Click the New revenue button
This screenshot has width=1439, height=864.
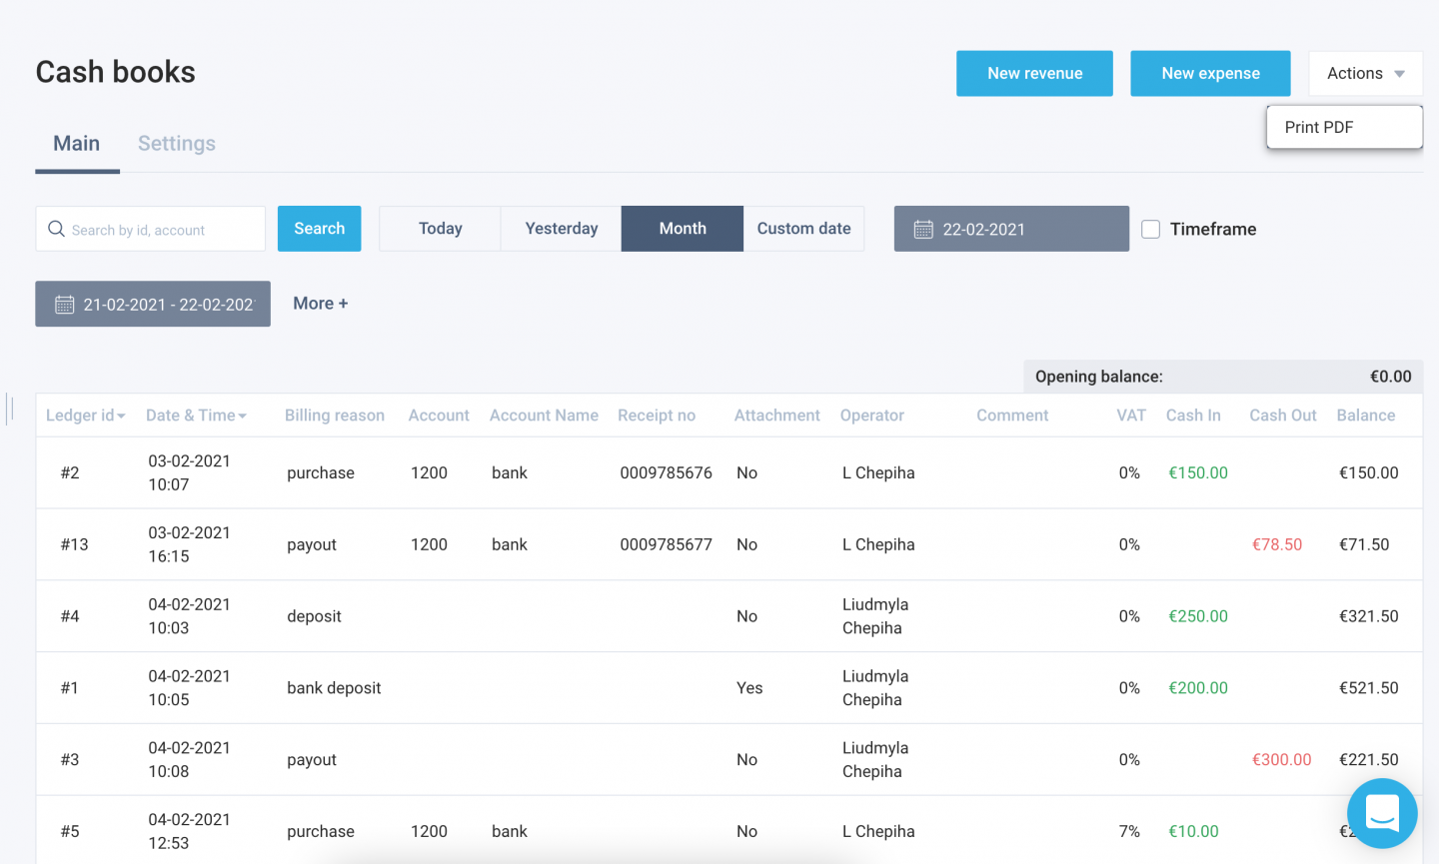point(1034,73)
